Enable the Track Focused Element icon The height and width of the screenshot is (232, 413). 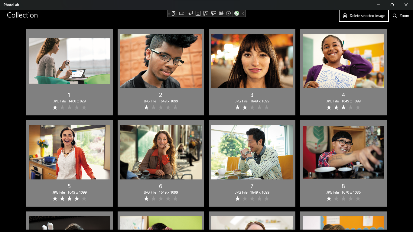(213, 13)
